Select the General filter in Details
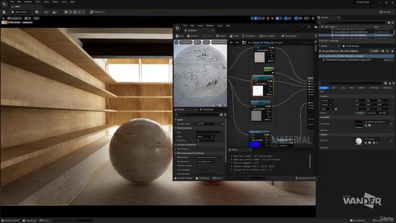The height and width of the screenshot is (223, 396). pos(324,88)
